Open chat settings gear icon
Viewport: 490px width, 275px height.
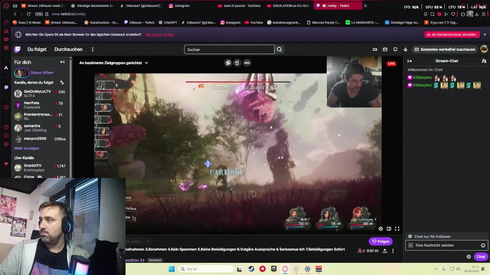pos(469,257)
